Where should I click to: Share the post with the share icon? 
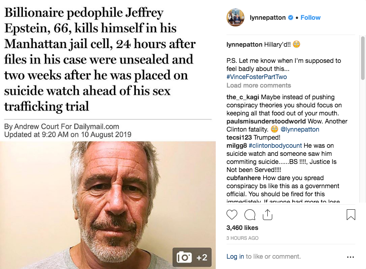(x=267, y=215)
